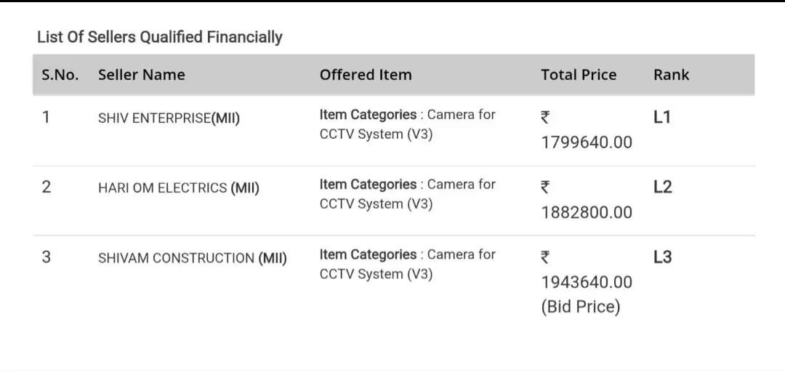Click the rupee symbol for Shivam Construction
The width and height of the screenshot is (785, 378).
click(545, 257)
